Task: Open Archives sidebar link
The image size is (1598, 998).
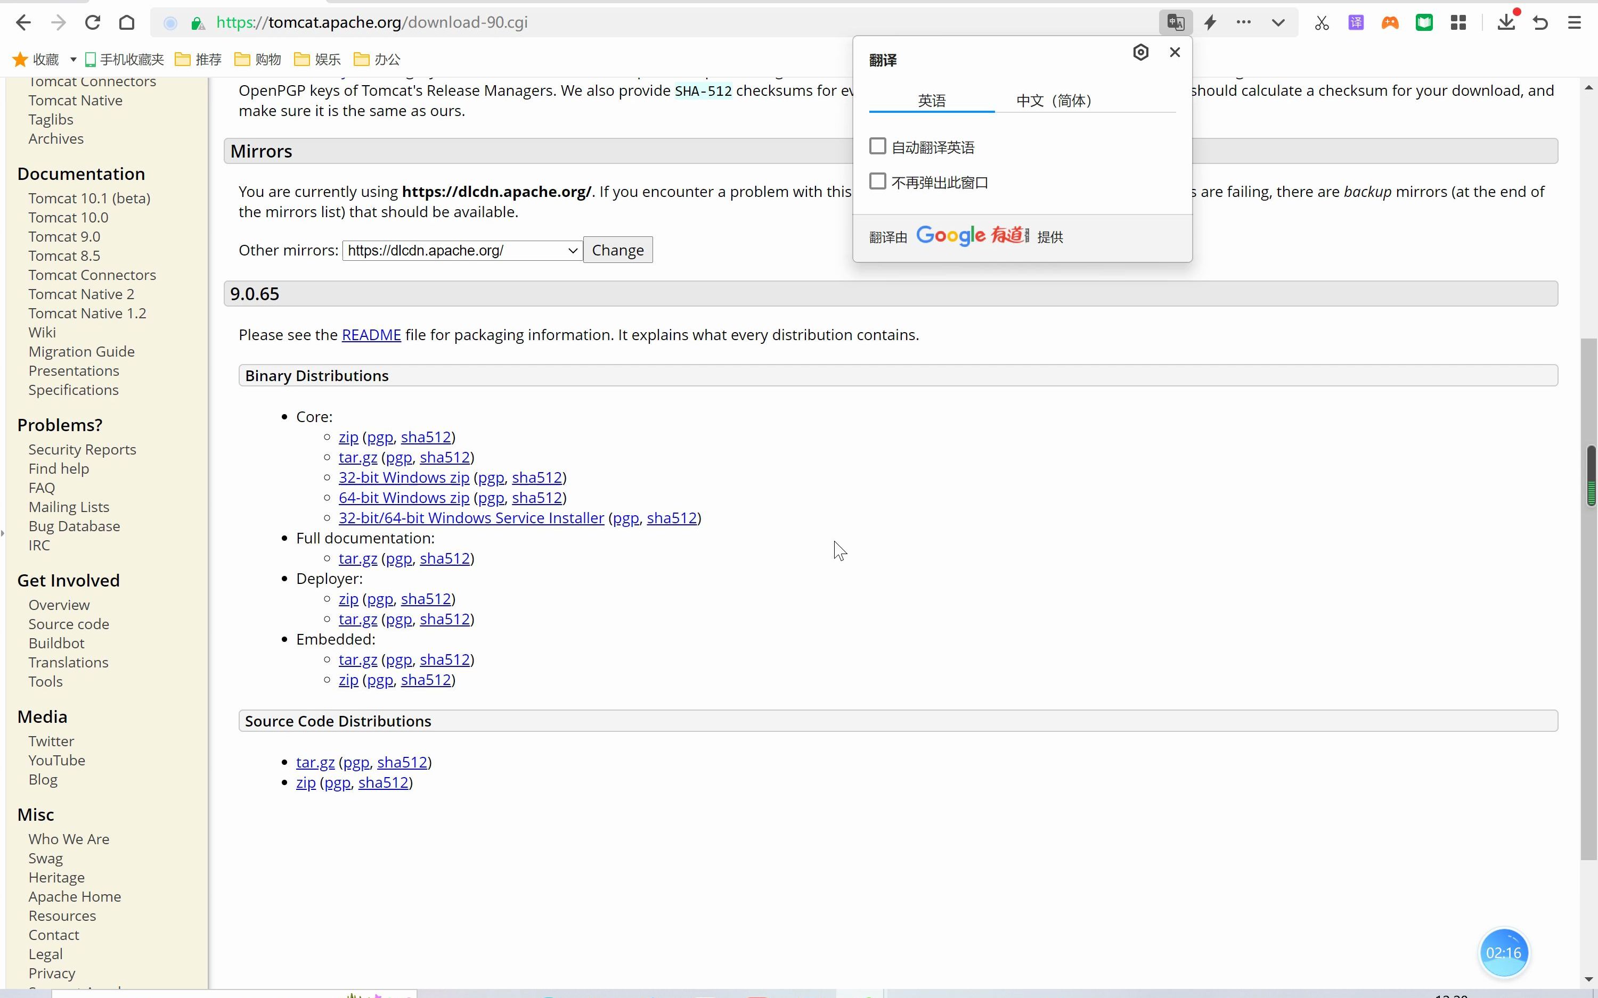Action: click(56, 138)
